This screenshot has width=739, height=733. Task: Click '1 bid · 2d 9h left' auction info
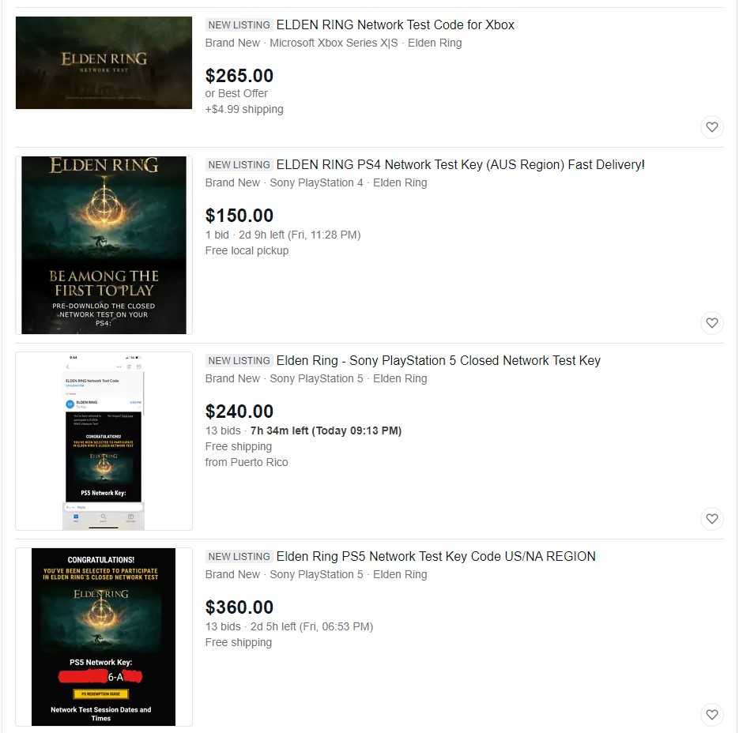click(283, 235)
